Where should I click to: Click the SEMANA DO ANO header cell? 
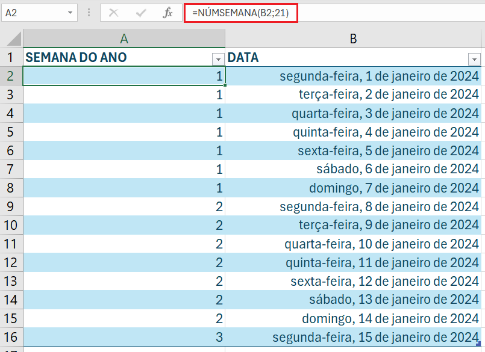tap(124, 58)
